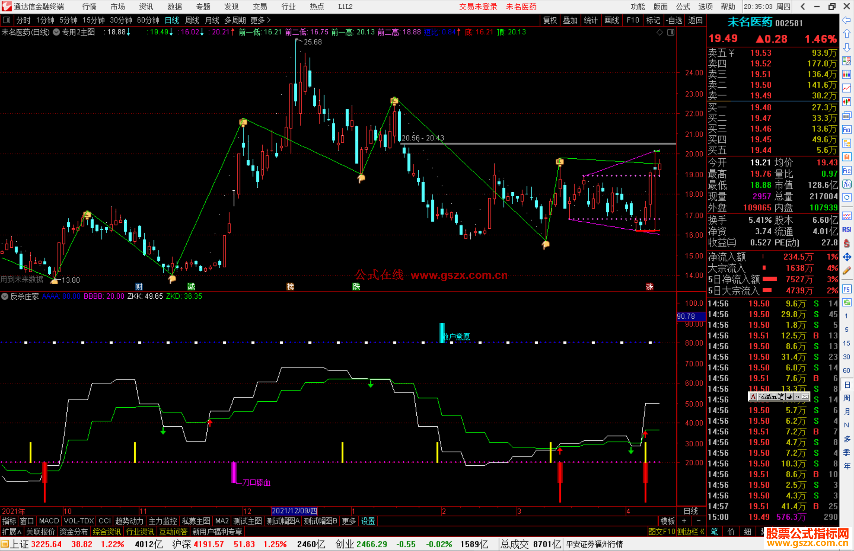Open the formula f(x) sidebar icon

click(x=846, y=184)
